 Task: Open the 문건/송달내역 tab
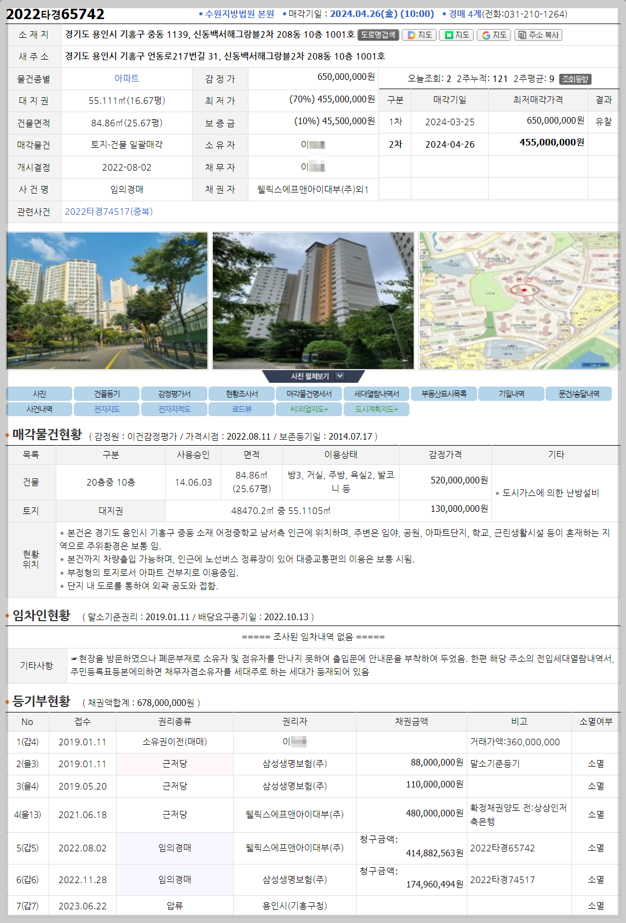click(578, 394)
